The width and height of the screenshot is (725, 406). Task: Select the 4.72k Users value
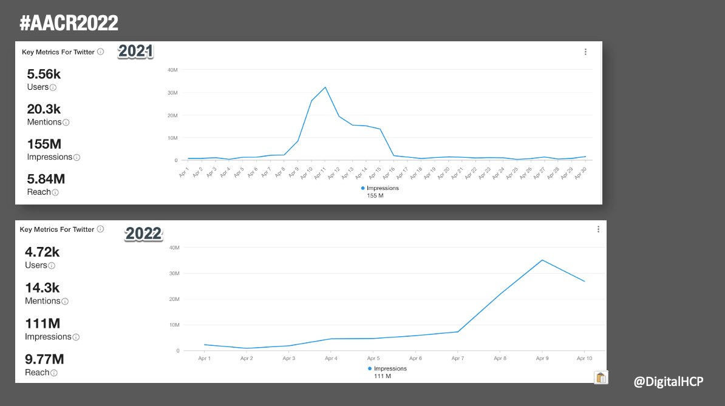pyautogui.click(x=42, y=252)
